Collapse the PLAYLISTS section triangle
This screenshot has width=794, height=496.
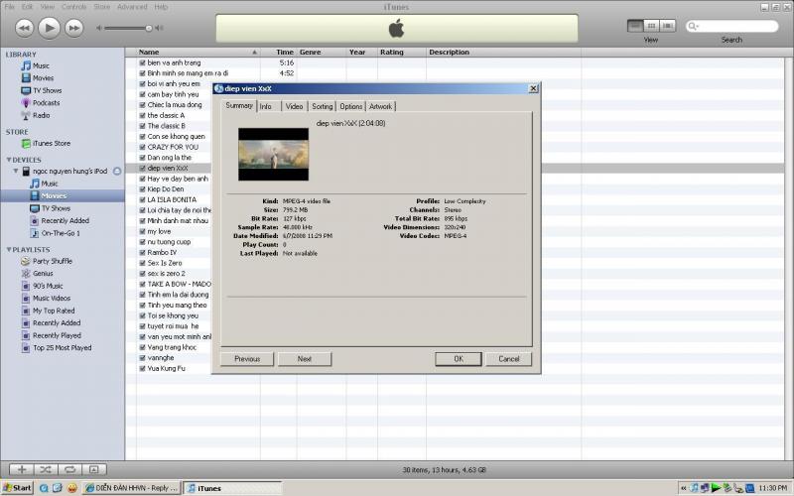(9, 250)
